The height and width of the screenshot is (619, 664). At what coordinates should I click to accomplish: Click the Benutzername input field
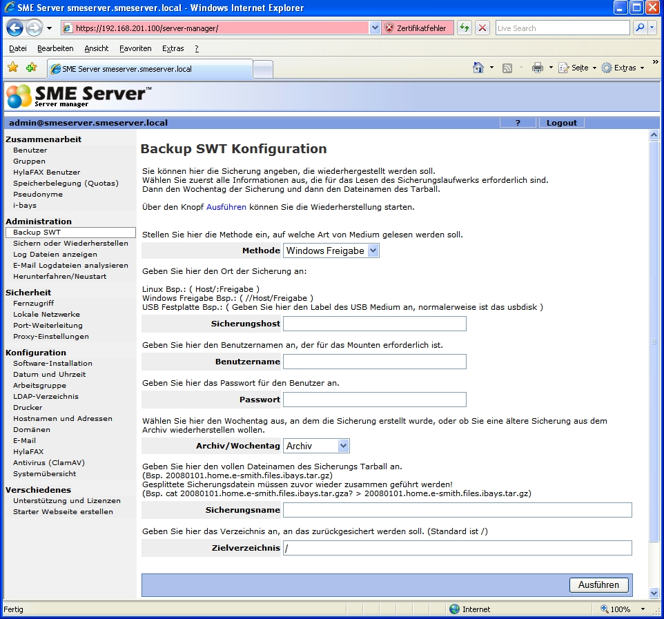click(375, 362)
